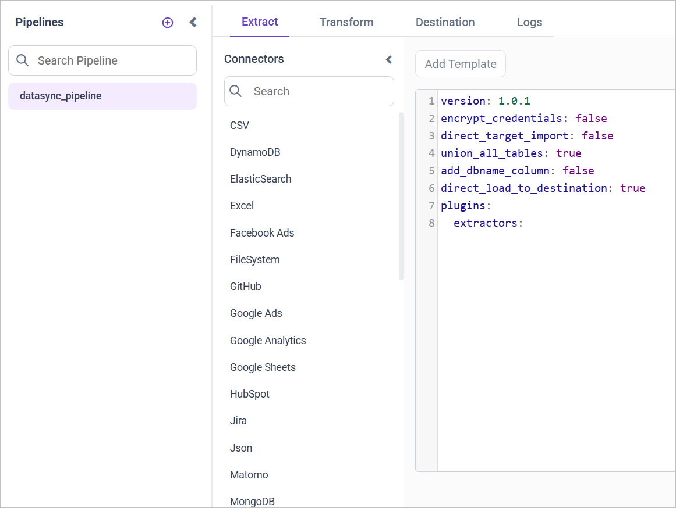
Task: Click the Add Template button
Action: 460,64
